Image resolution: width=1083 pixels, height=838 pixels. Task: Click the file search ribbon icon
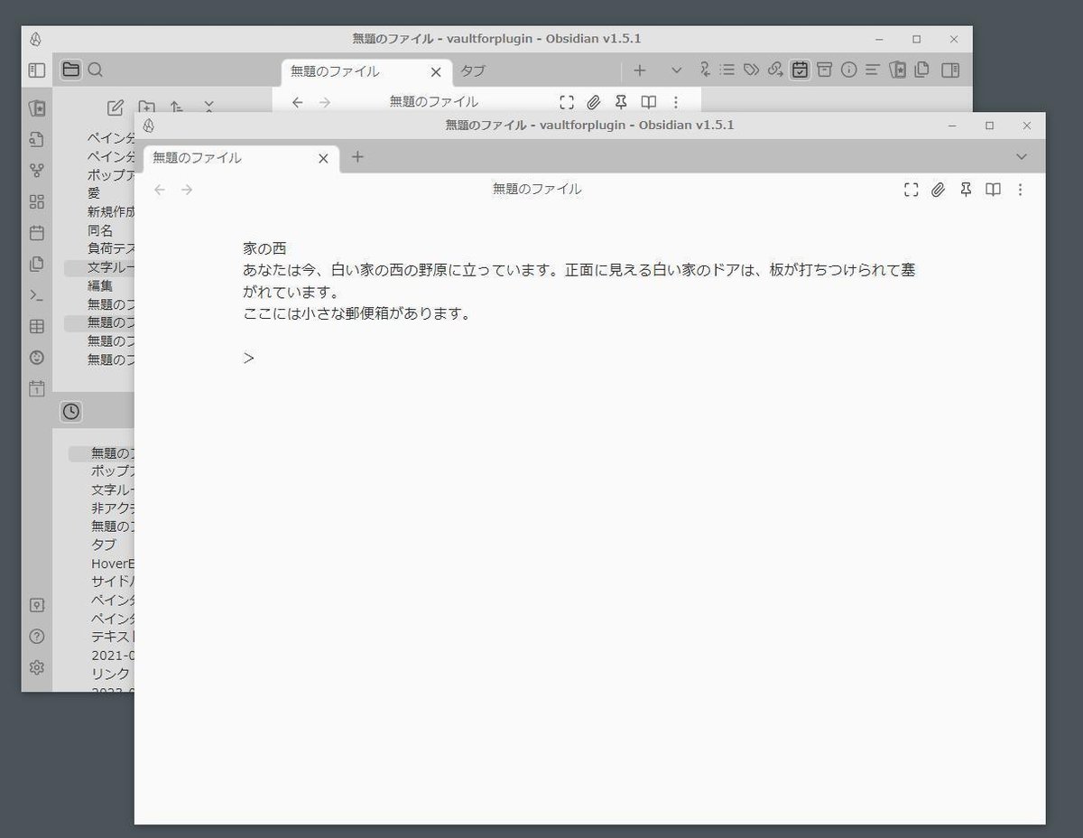point(37,139)
